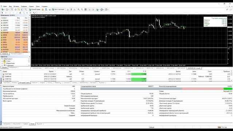Toggle the Data Window toolbar icon
Image resolution: width=233 pixels, height=131 pixels.
click(15, 9)
